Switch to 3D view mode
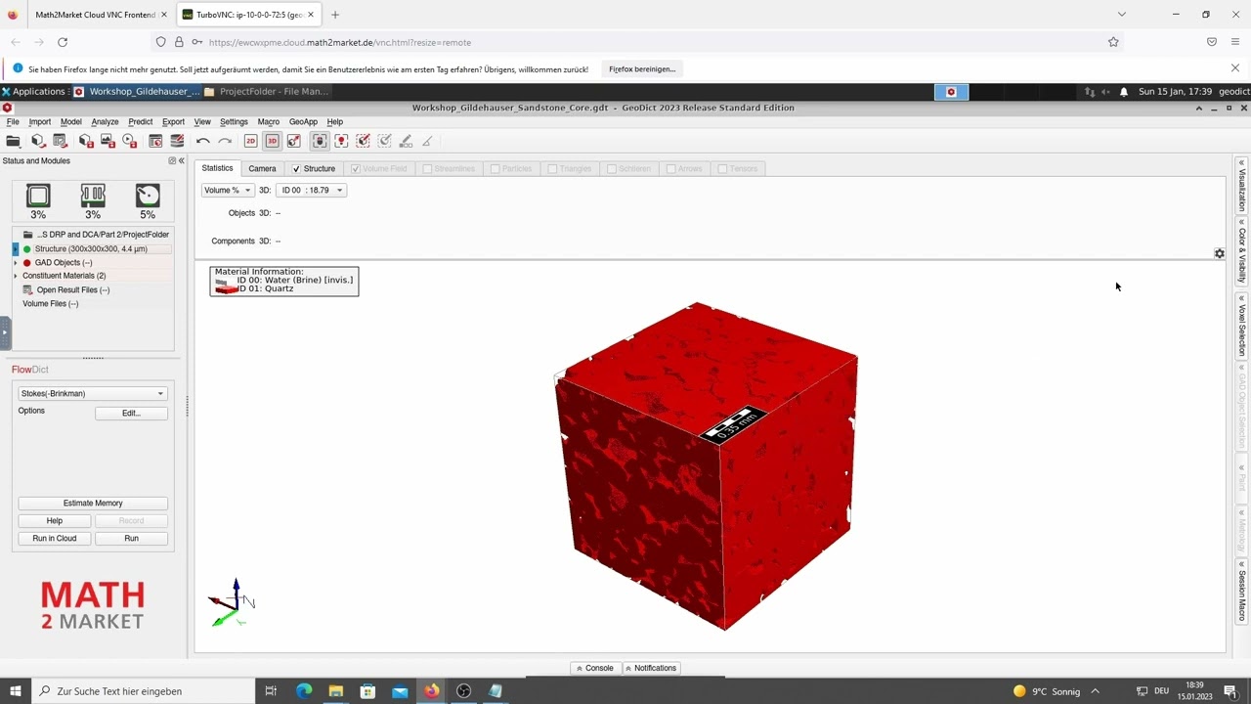 coord(272,141)
